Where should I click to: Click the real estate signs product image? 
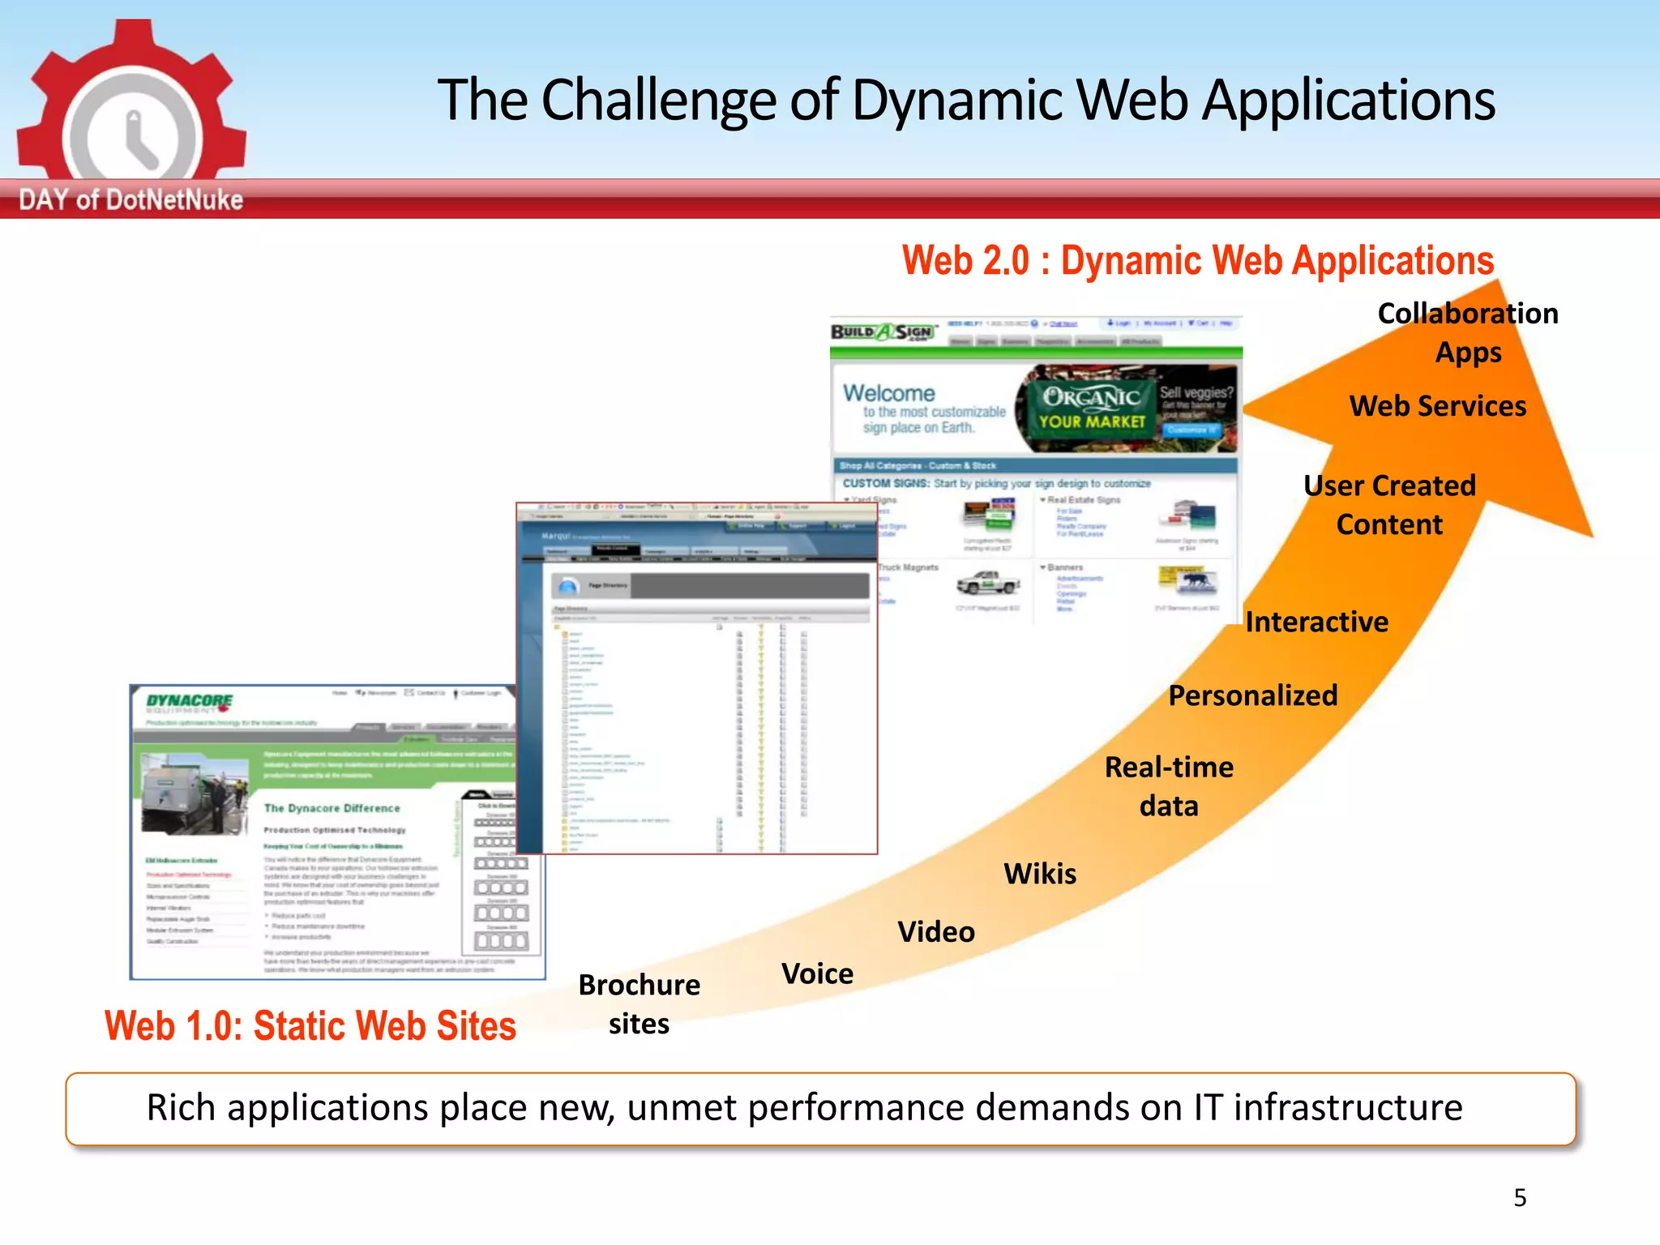point(1189,516)
